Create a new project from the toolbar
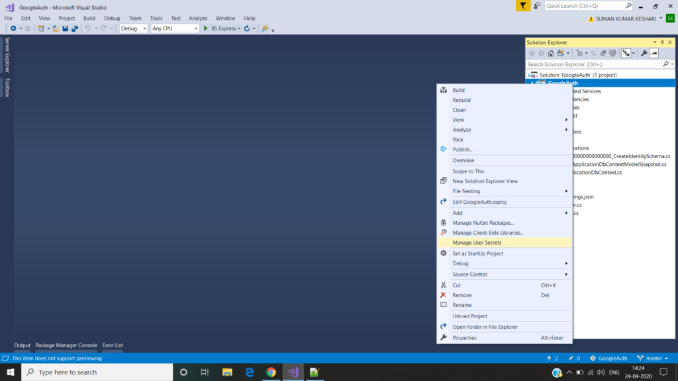678x381 pixels. point(41,28)
